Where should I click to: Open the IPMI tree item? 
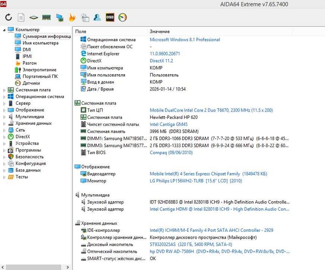coord(27,56)
